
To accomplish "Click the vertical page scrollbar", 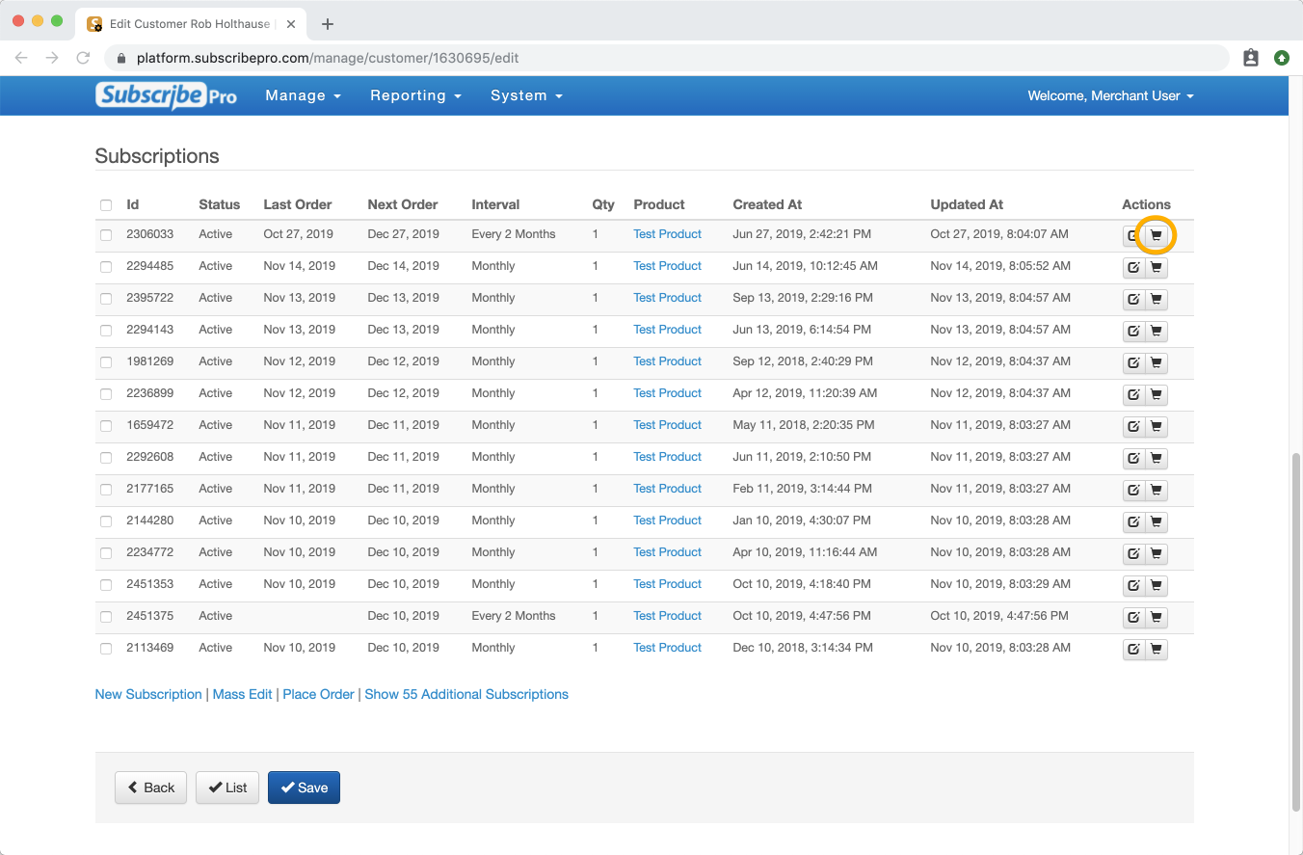I will click(x=1295, y=631).
